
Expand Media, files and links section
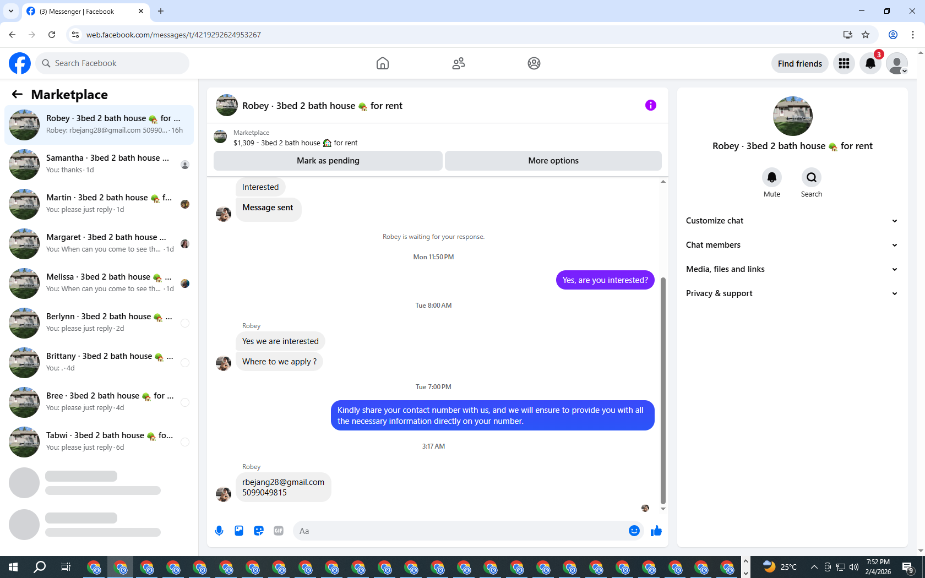[x=792, y=269]
